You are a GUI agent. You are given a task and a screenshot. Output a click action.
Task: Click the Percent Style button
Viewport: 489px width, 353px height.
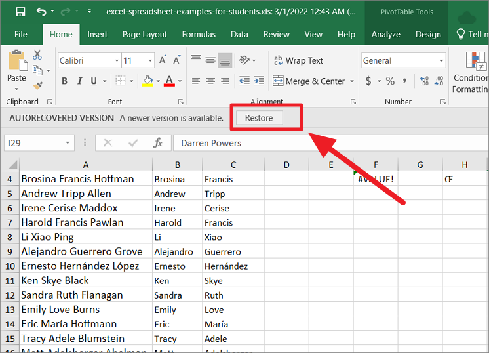coord(390,81)
